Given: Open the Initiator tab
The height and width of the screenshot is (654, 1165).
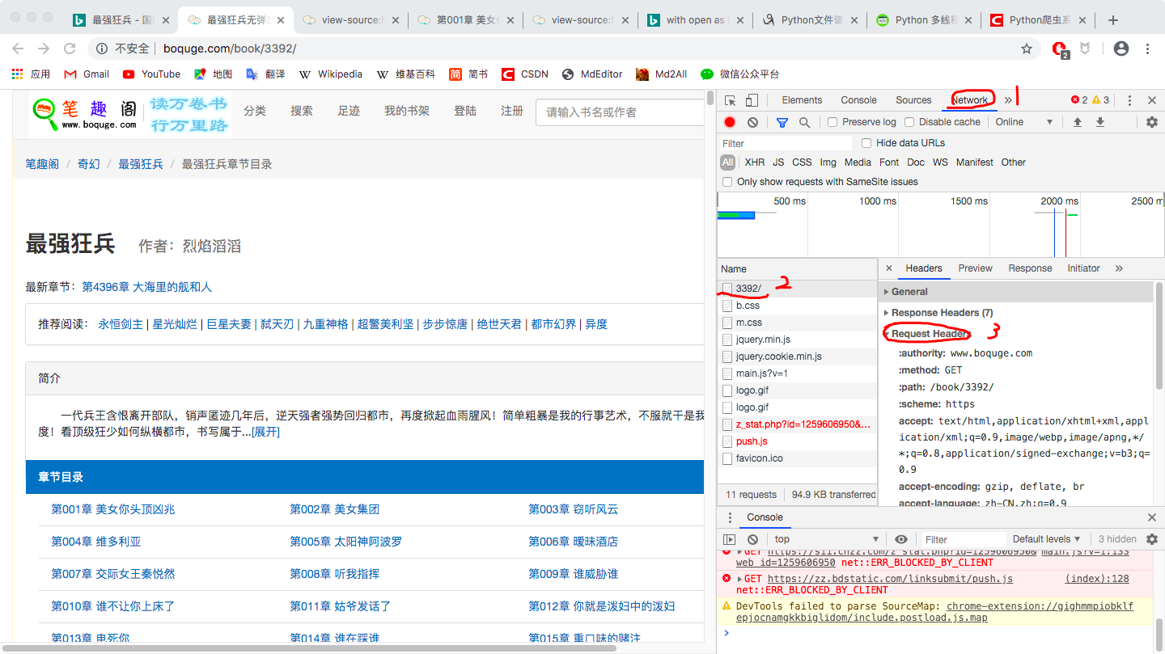Looking at the screenshot, I should [1083, 268].
